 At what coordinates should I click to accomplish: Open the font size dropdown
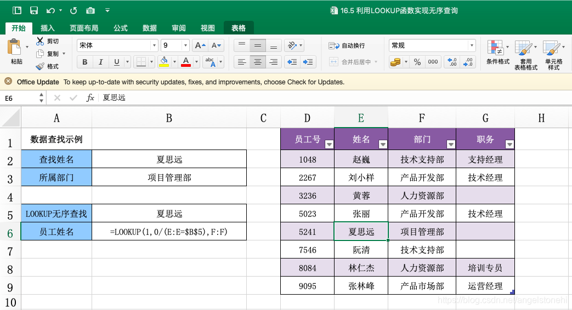pos(185,45)
